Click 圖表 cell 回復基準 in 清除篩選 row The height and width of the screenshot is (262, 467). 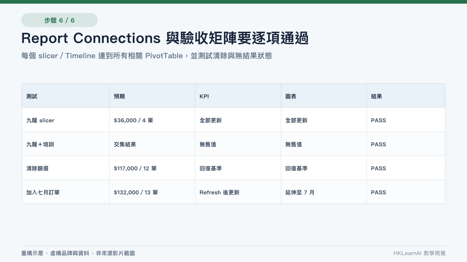[x=324, y=168]
